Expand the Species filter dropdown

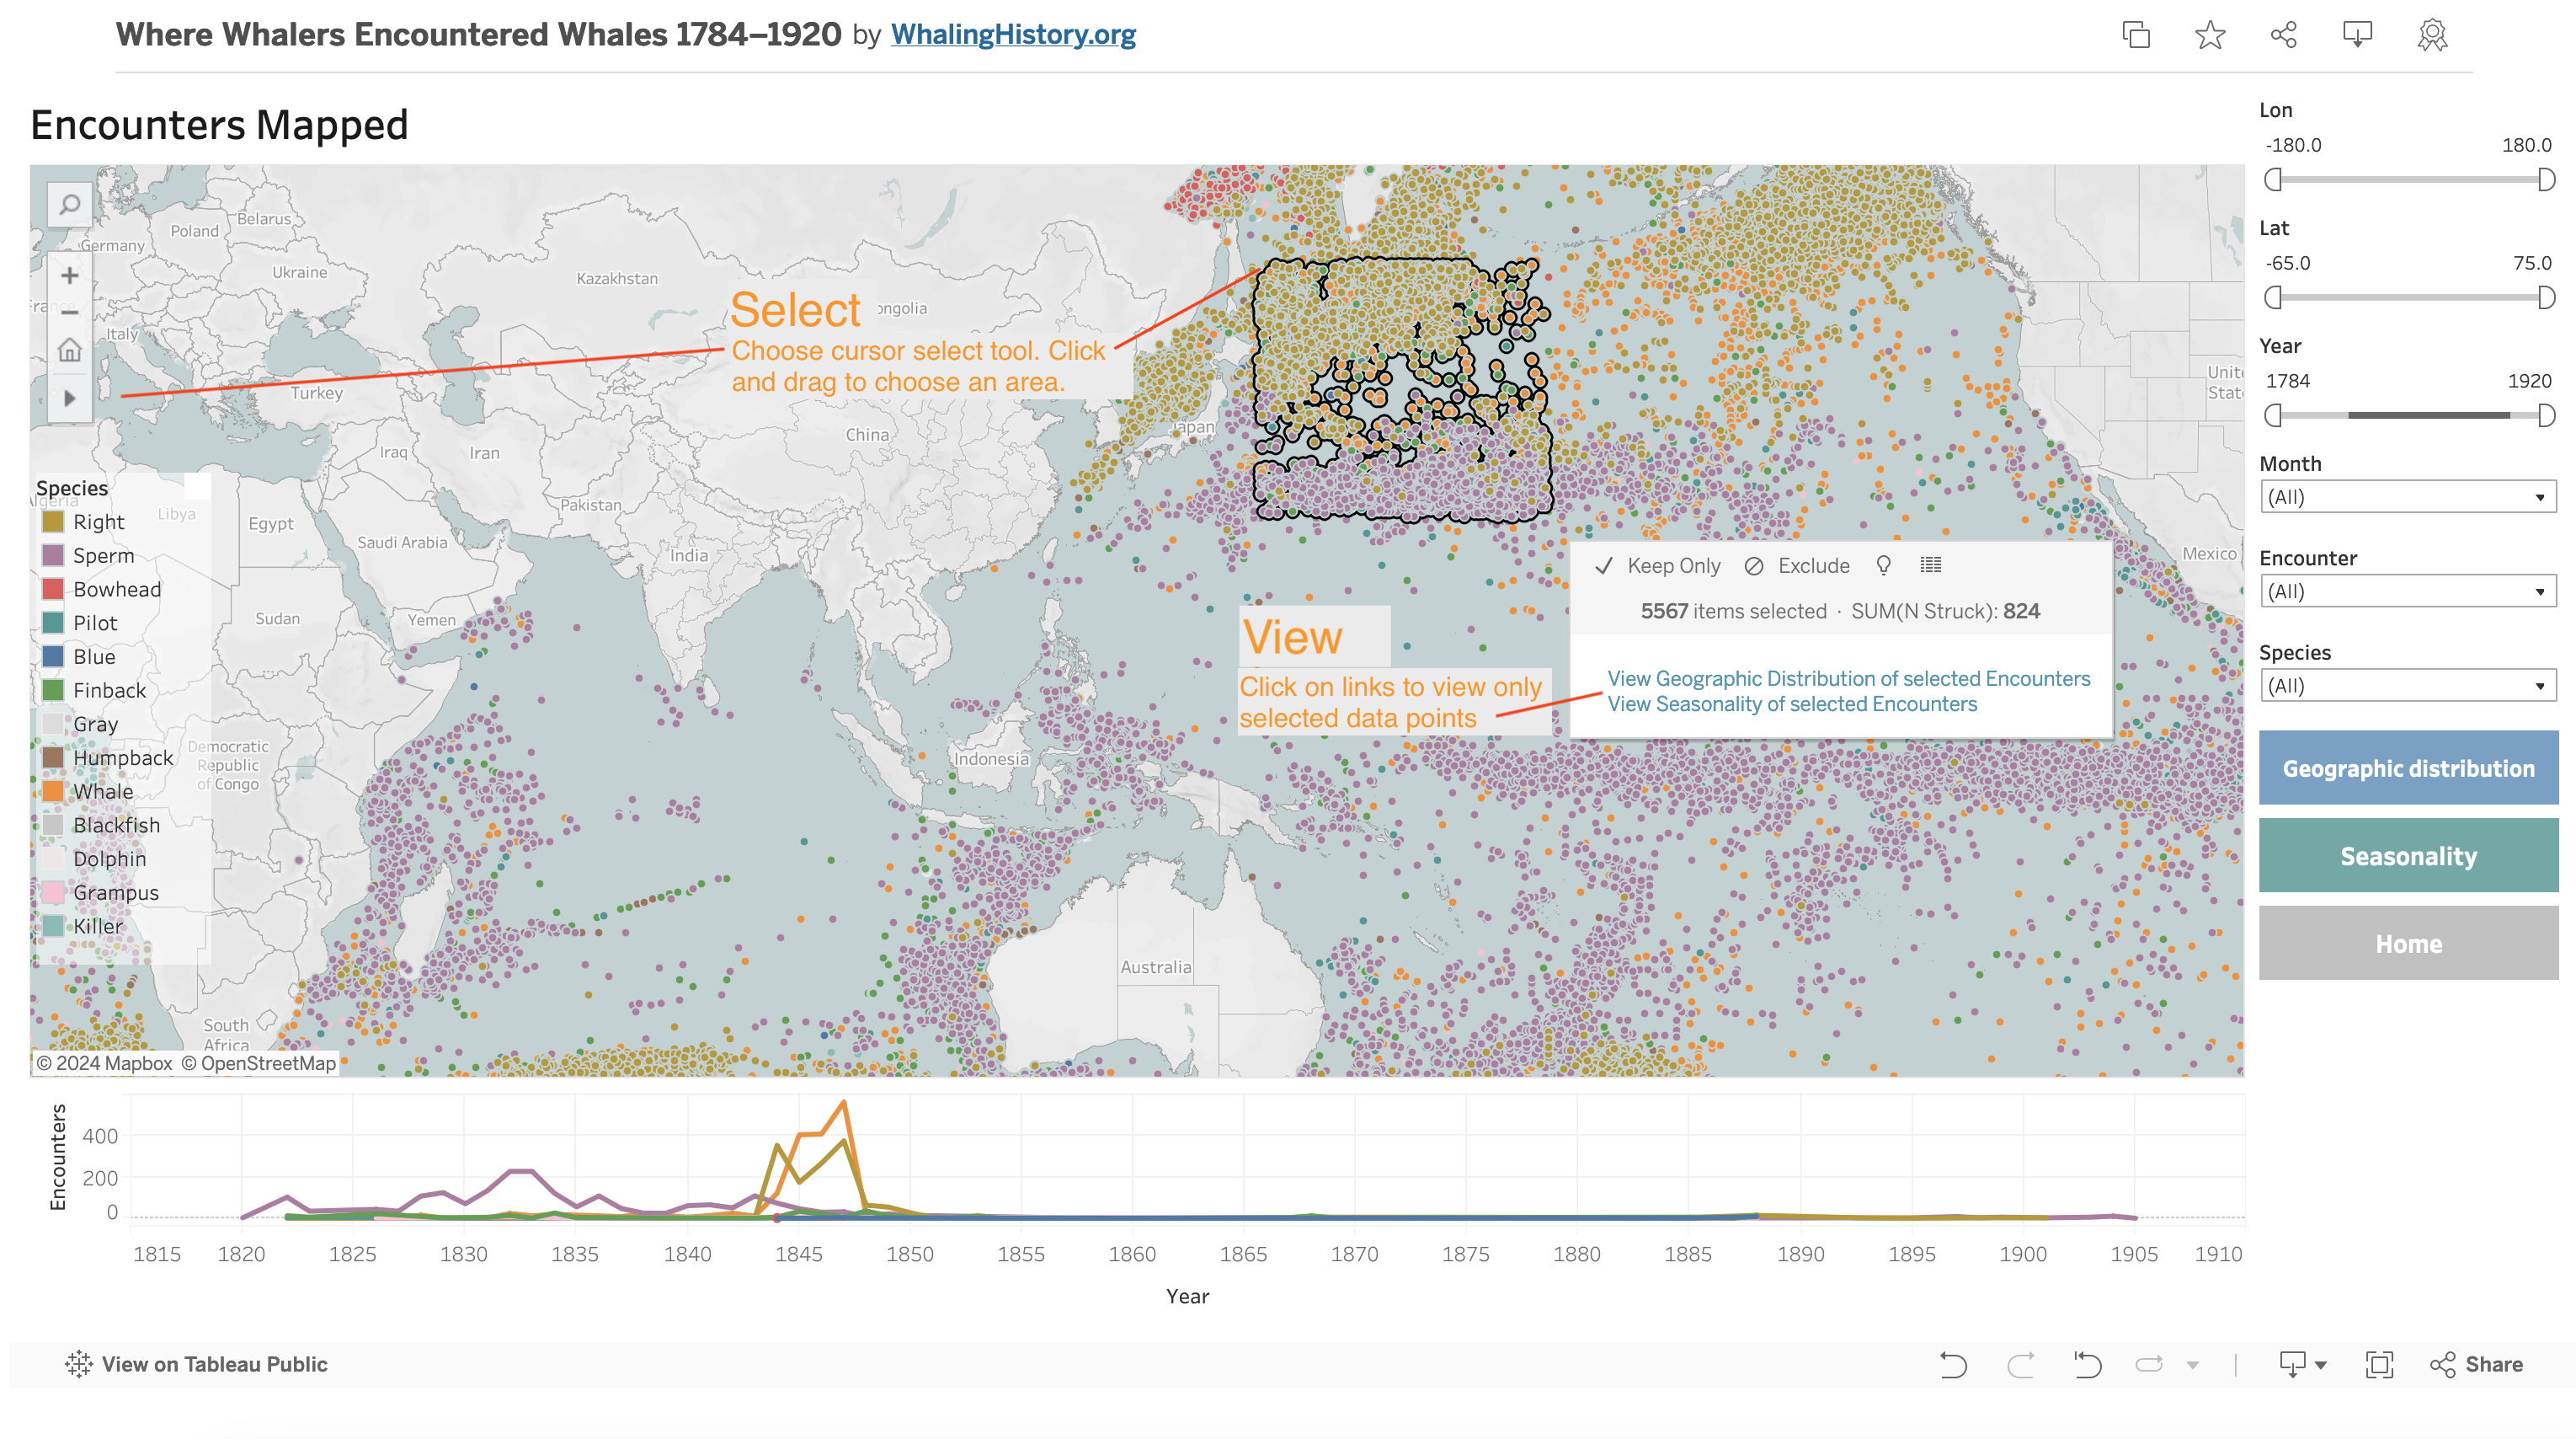[x=2407, y=686]
